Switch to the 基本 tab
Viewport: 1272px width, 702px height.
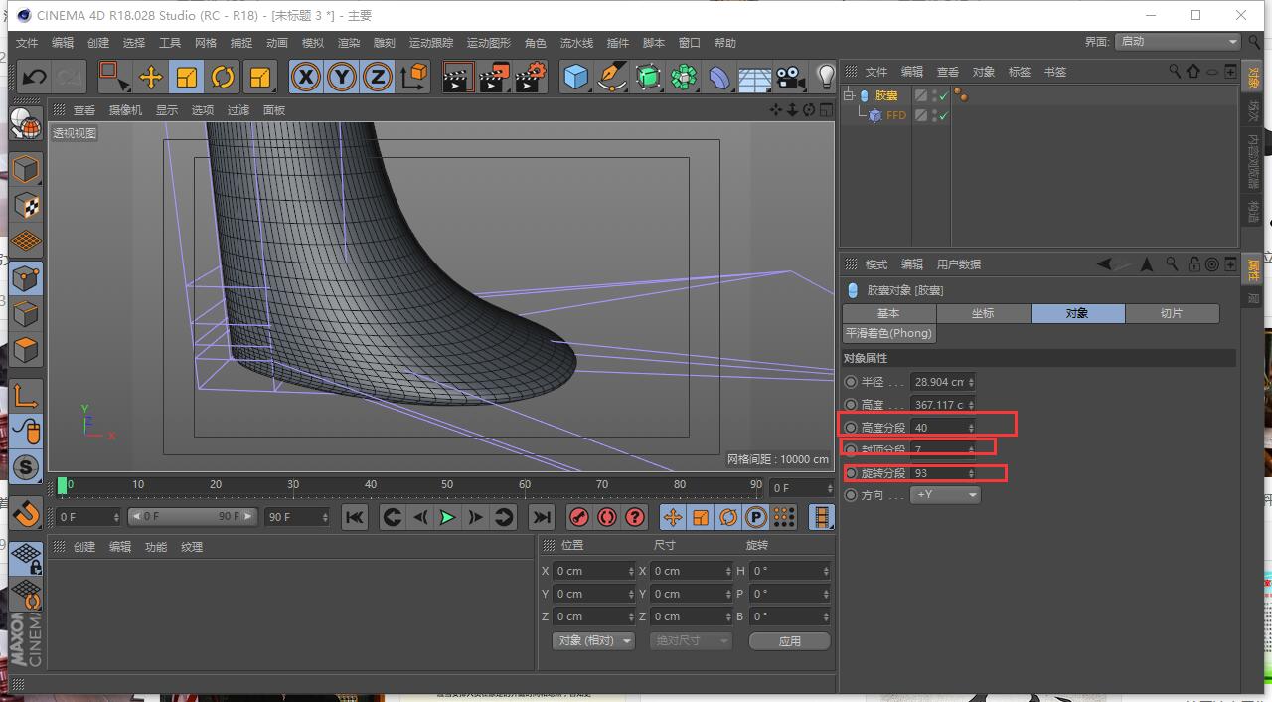point(888,313)
